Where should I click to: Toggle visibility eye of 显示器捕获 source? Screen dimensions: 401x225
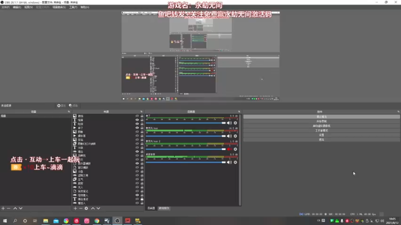137,163
